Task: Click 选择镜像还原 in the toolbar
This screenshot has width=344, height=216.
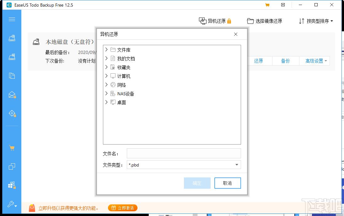Action: point(264,21)
